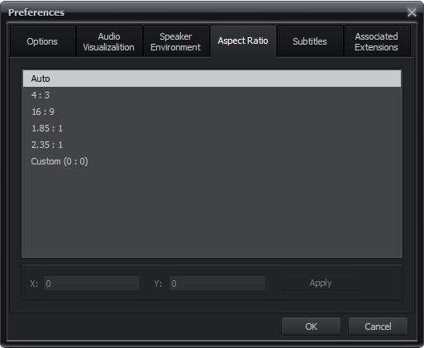Confirm preferences with the OK button
Image resolution: width=424 pixels, height=348 pixels.
coord(311,327)
